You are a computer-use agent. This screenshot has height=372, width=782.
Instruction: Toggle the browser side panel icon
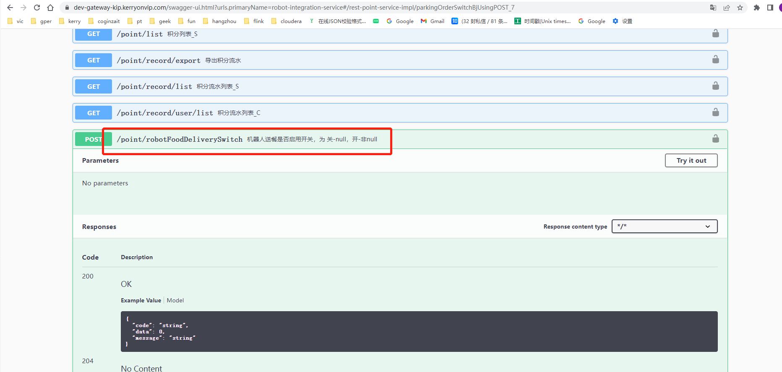point(770,8)
